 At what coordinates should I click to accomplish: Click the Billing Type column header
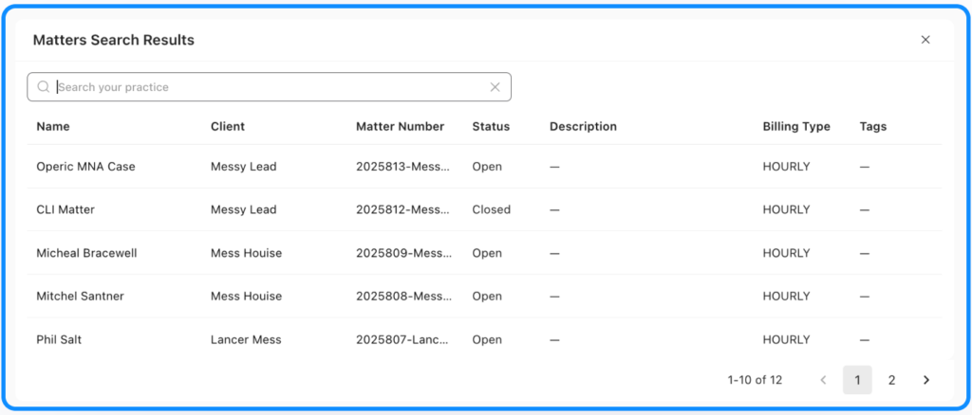[796, 126]
